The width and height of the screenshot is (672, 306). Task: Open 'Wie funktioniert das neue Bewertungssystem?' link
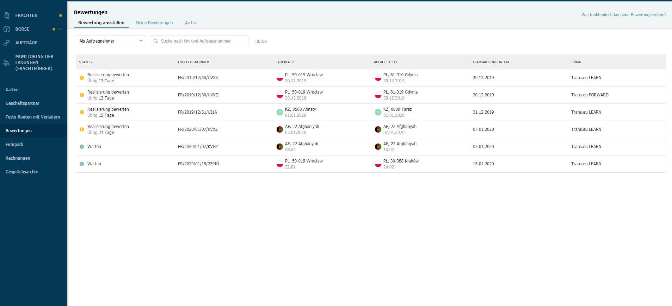click(x=624, y=15)
